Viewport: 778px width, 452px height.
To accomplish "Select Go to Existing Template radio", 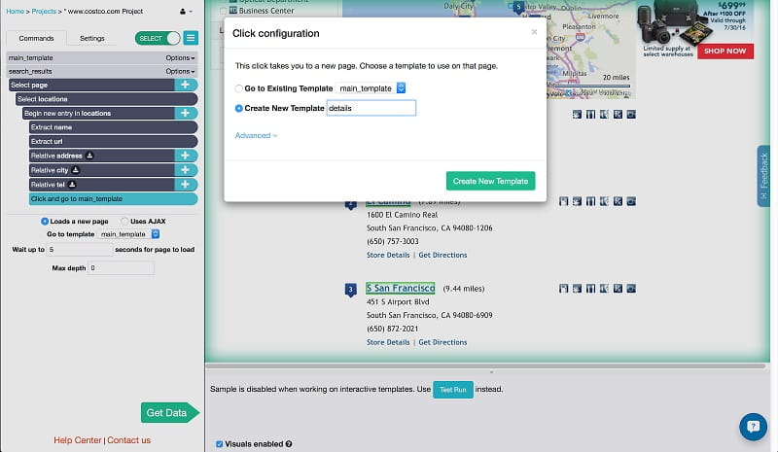I will pyautogui.click(x=238, y=88).
